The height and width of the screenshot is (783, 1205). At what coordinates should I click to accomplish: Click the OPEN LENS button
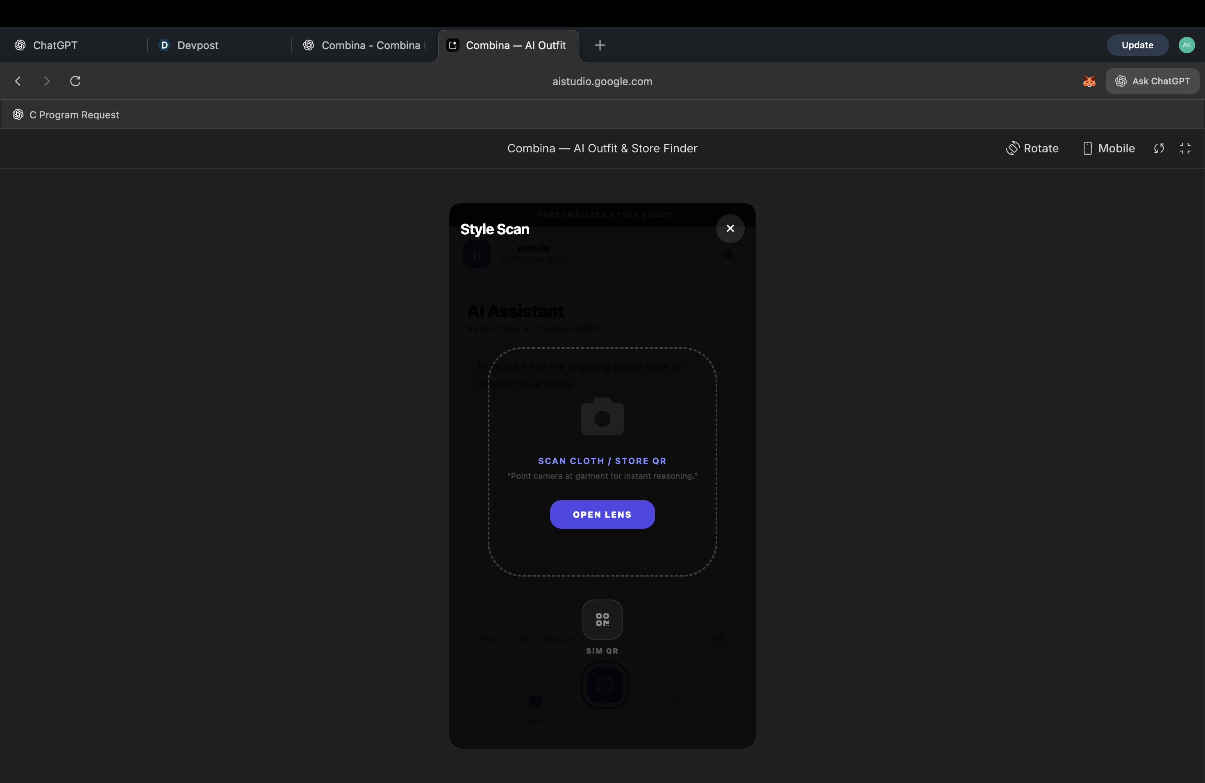[602, 514]
